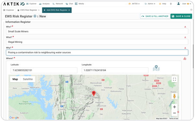This screenshot has height=121, width=195.
Task: Click the What? text field
Action: pyautogui.click(x=97, y=42)
